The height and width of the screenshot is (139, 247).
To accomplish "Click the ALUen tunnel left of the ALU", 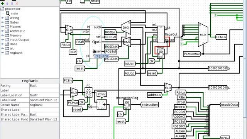I will (130, 64).
